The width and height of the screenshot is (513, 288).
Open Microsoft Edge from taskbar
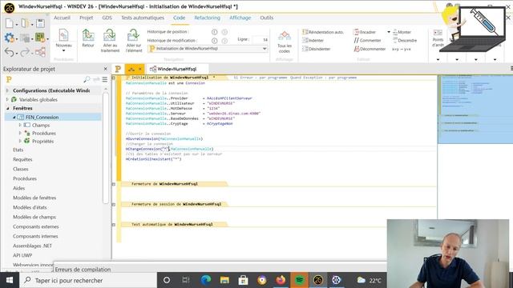click(x=206, y=280)
